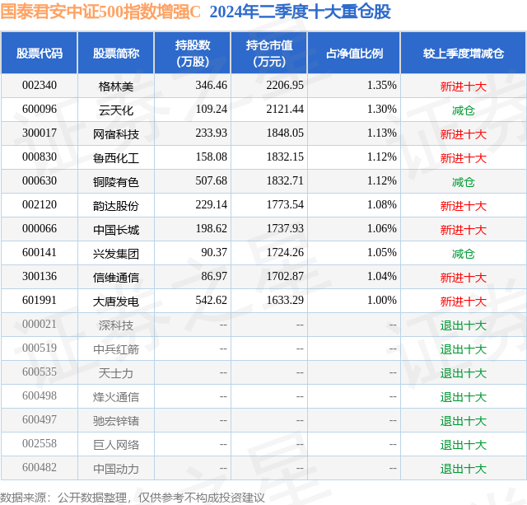
Task: Click 退出十大 in the 中国动力 row
Action: tap(463, 469)
